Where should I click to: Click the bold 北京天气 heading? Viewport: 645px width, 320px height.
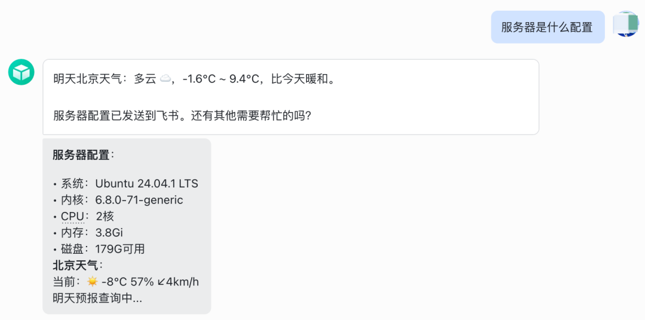click(76, 265)
